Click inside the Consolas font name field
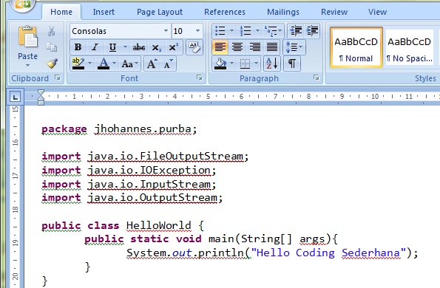The image size is (440, 288). click(116, 31)
